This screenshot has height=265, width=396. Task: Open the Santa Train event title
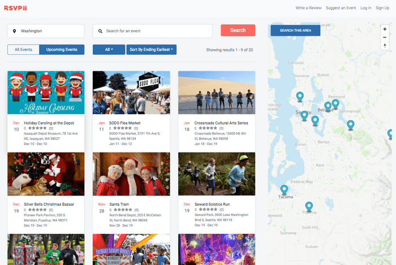120,204
